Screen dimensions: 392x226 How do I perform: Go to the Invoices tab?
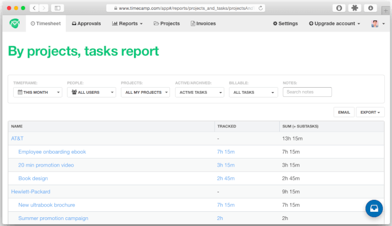(x=203, y=23)
